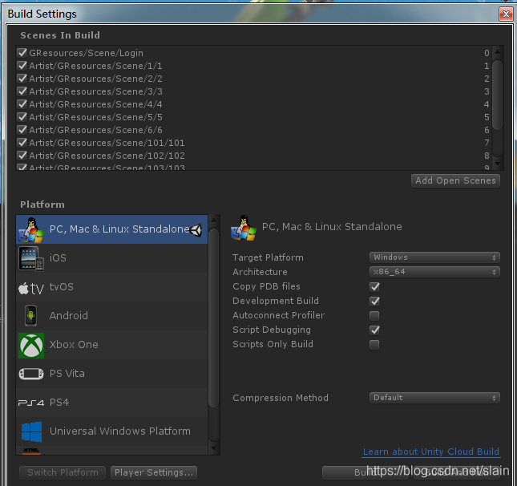
Task: Click the scenes list scroll down arrow
Action: coord(497,164)
